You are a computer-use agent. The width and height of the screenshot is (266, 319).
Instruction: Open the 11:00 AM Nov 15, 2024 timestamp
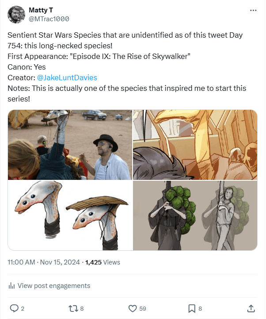[44, 262]
